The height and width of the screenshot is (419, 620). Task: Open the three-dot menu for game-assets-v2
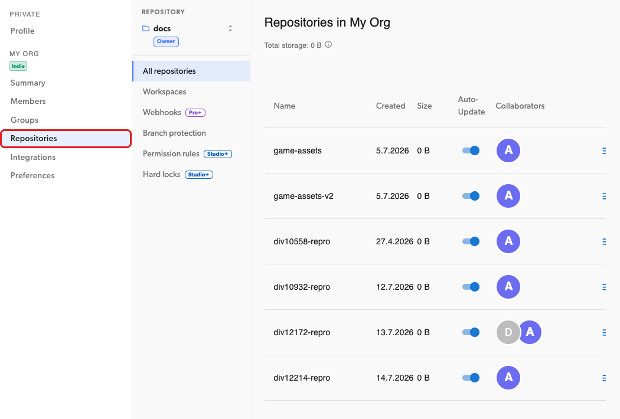coord(604,196)
